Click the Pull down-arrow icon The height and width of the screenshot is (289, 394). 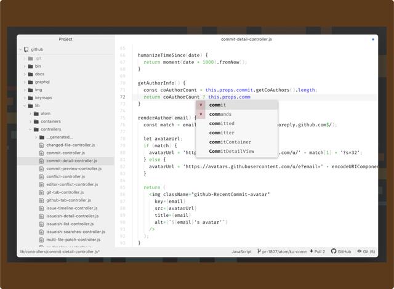(312, 251)
